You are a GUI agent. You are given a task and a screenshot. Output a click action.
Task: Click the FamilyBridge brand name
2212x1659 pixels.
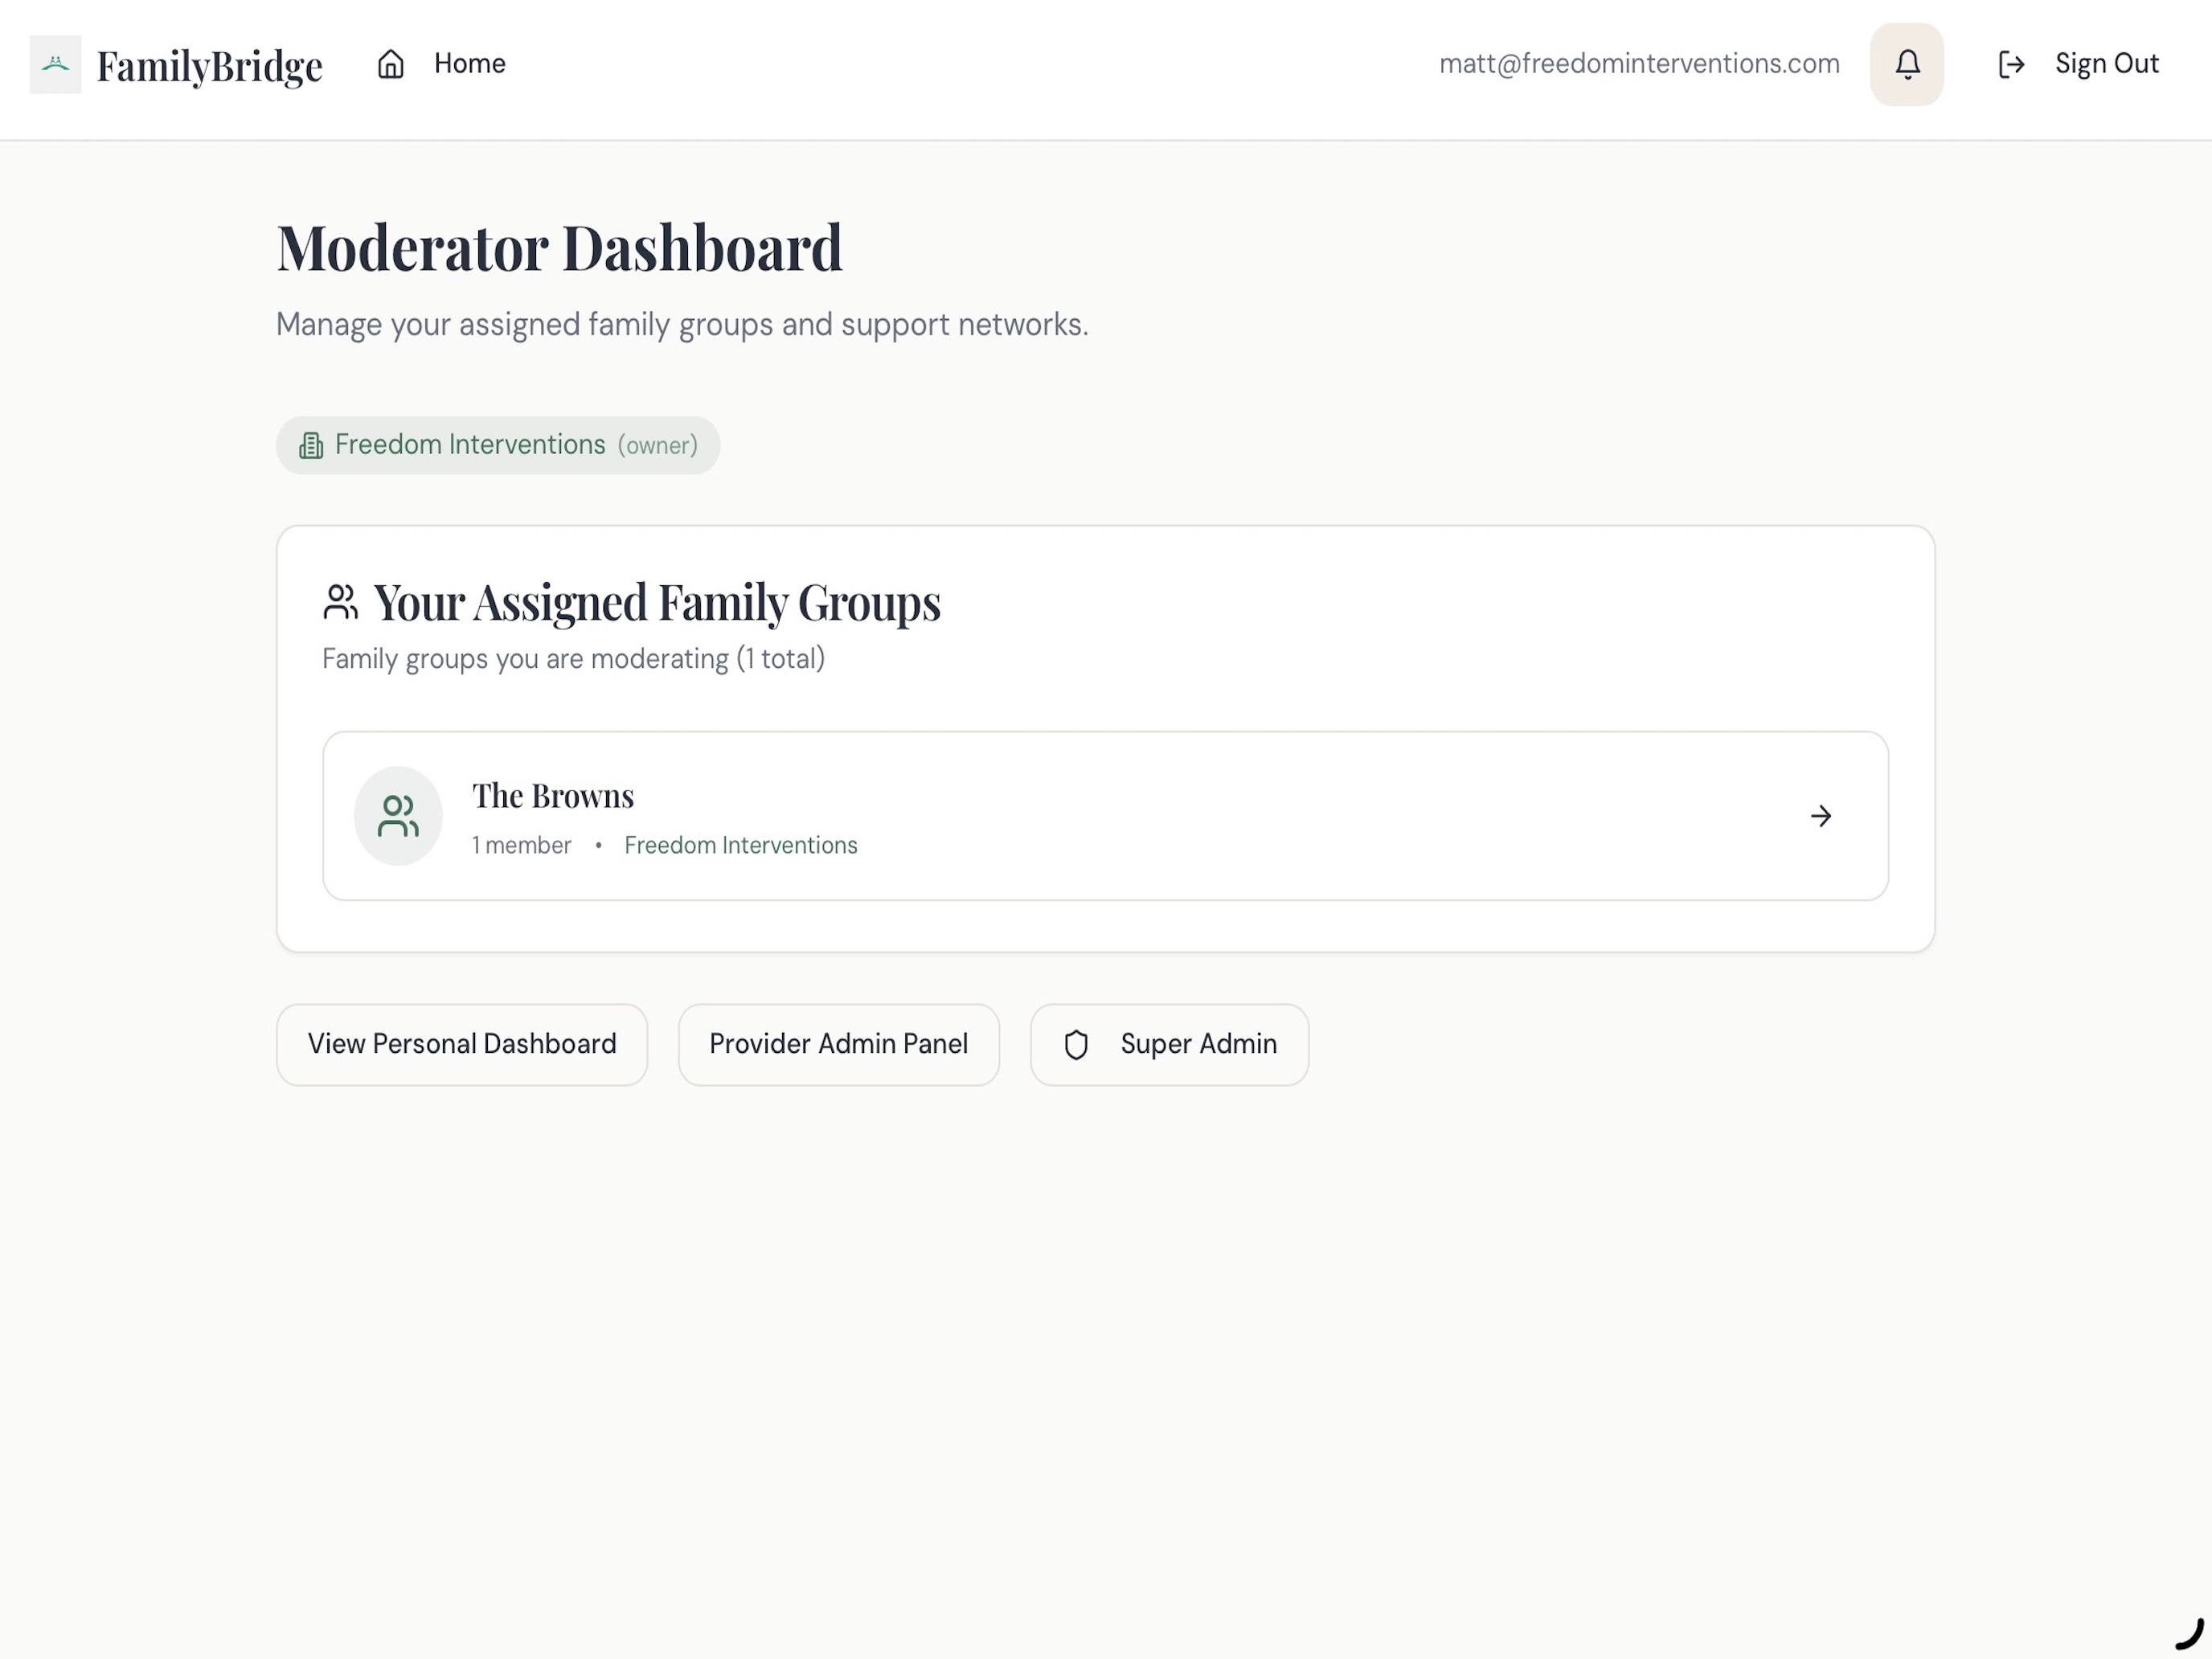[210, 66]
